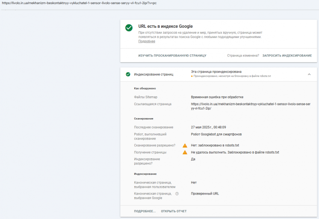319x219 pixels.
Task: Click 'Индексирование' section heading
Action: point(145,174)
